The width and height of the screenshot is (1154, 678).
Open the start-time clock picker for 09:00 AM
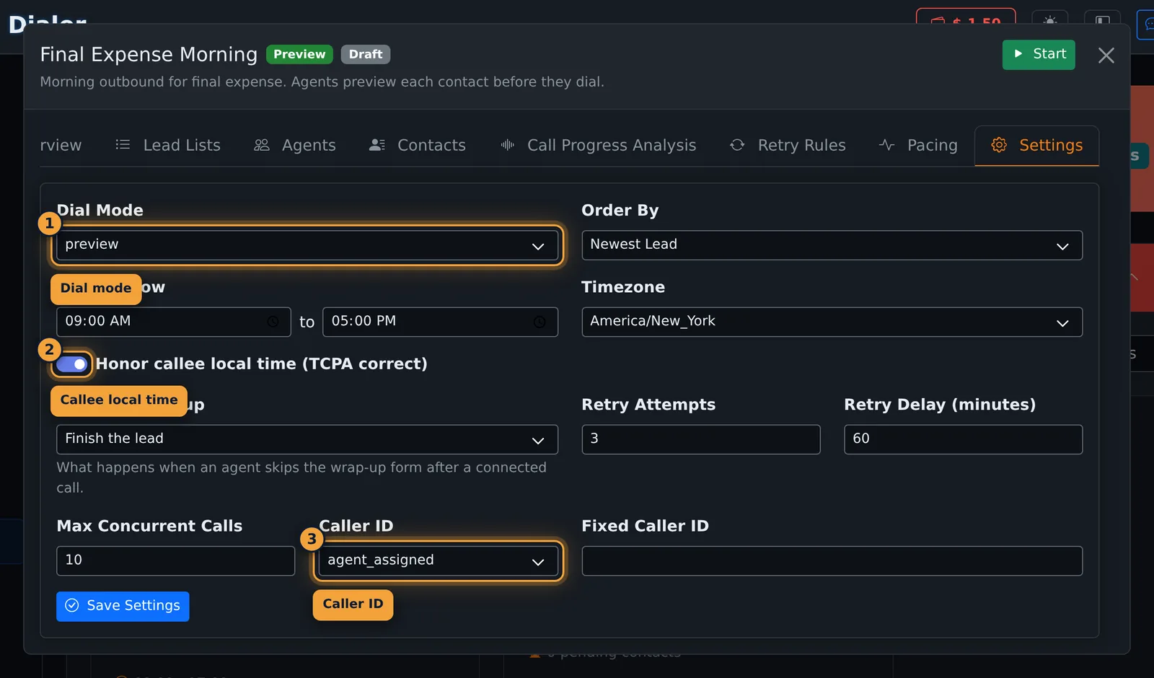pos(273,322)
